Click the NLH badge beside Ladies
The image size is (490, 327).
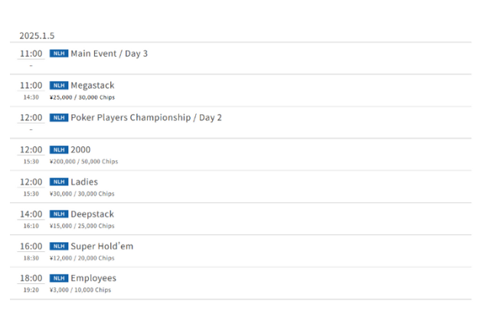click(59, 182)
